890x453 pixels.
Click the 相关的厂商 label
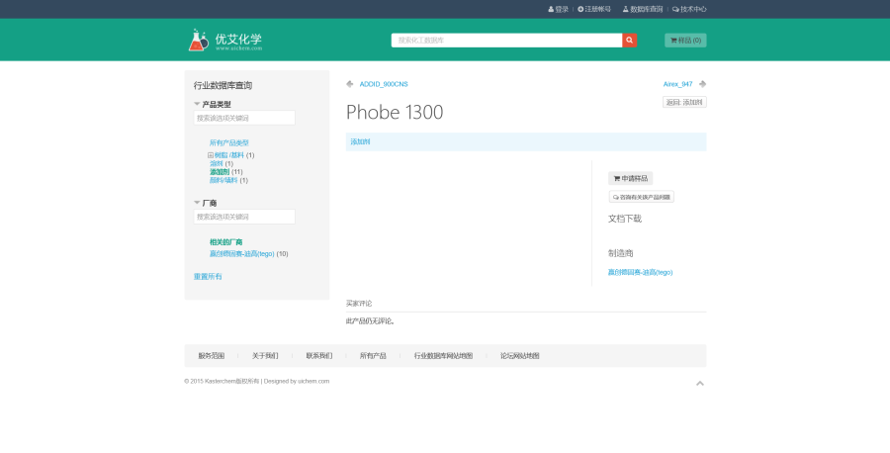(x=225, y=242)
